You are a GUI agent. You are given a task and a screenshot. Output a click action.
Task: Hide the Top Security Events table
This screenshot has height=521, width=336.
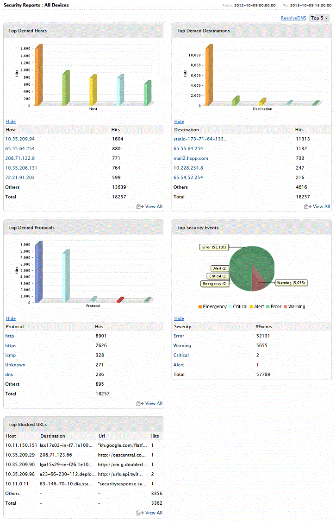[179, 318]
